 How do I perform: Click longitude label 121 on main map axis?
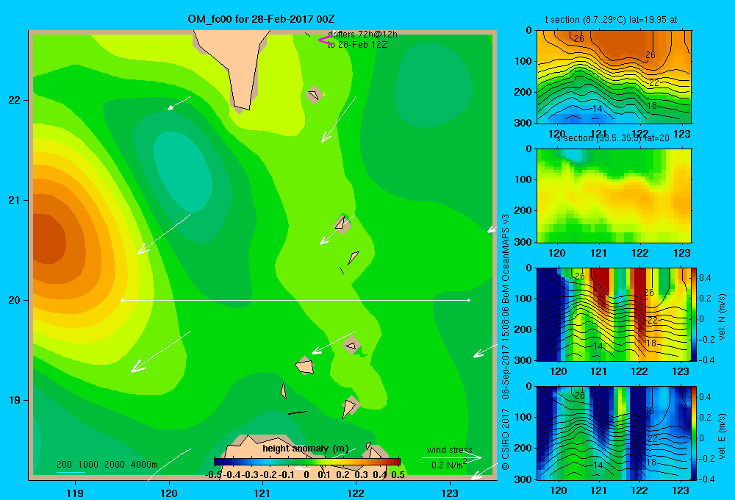262,493
